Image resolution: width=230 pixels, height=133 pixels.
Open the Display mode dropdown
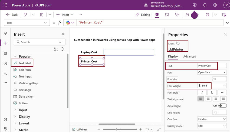212,126
